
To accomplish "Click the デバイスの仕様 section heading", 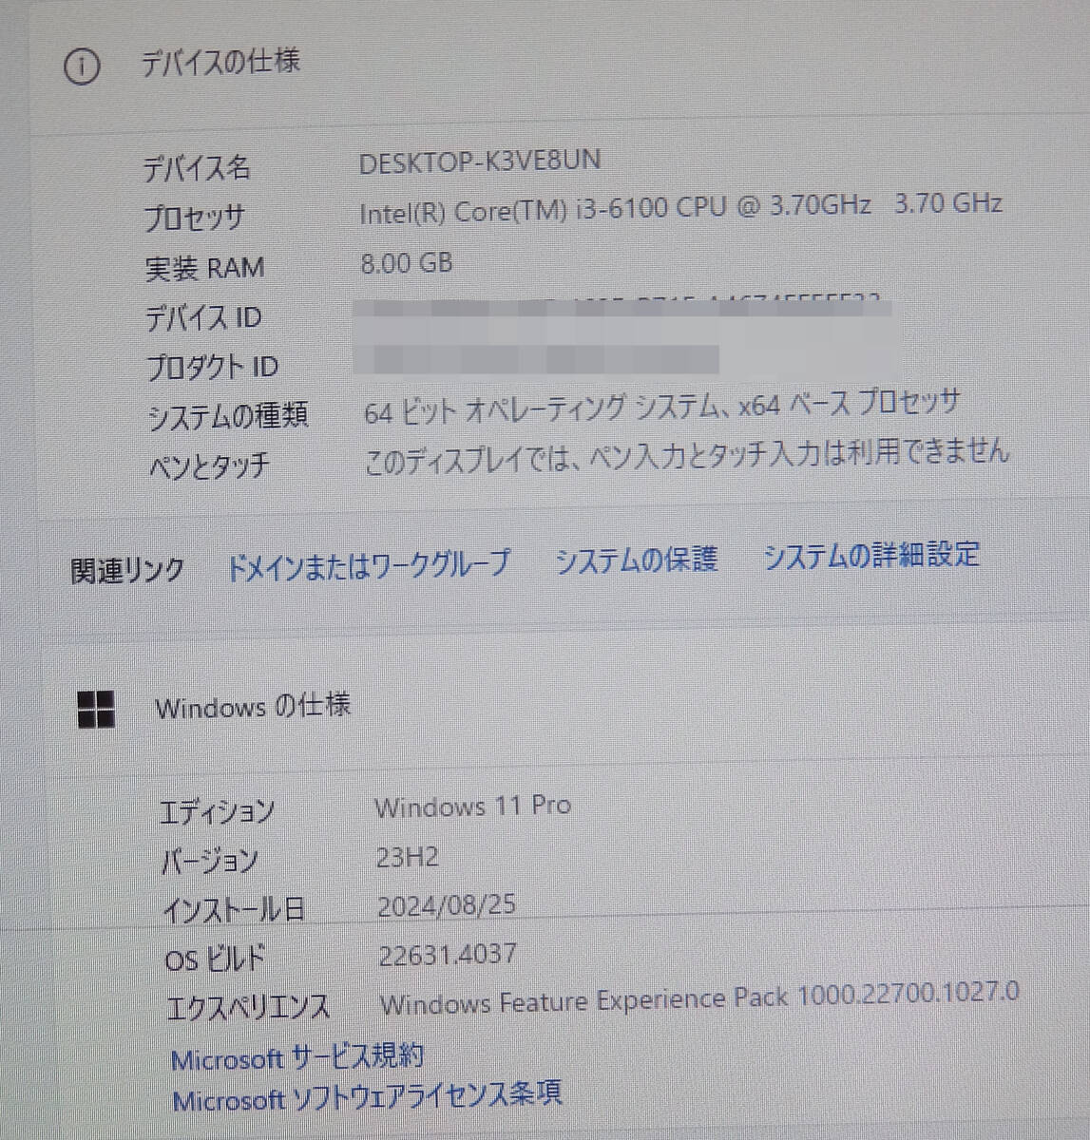I will tap(220, 63).
